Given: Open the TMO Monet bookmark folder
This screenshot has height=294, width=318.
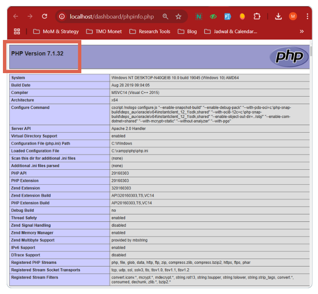Looking at the screenshot, I should [104, 32].
